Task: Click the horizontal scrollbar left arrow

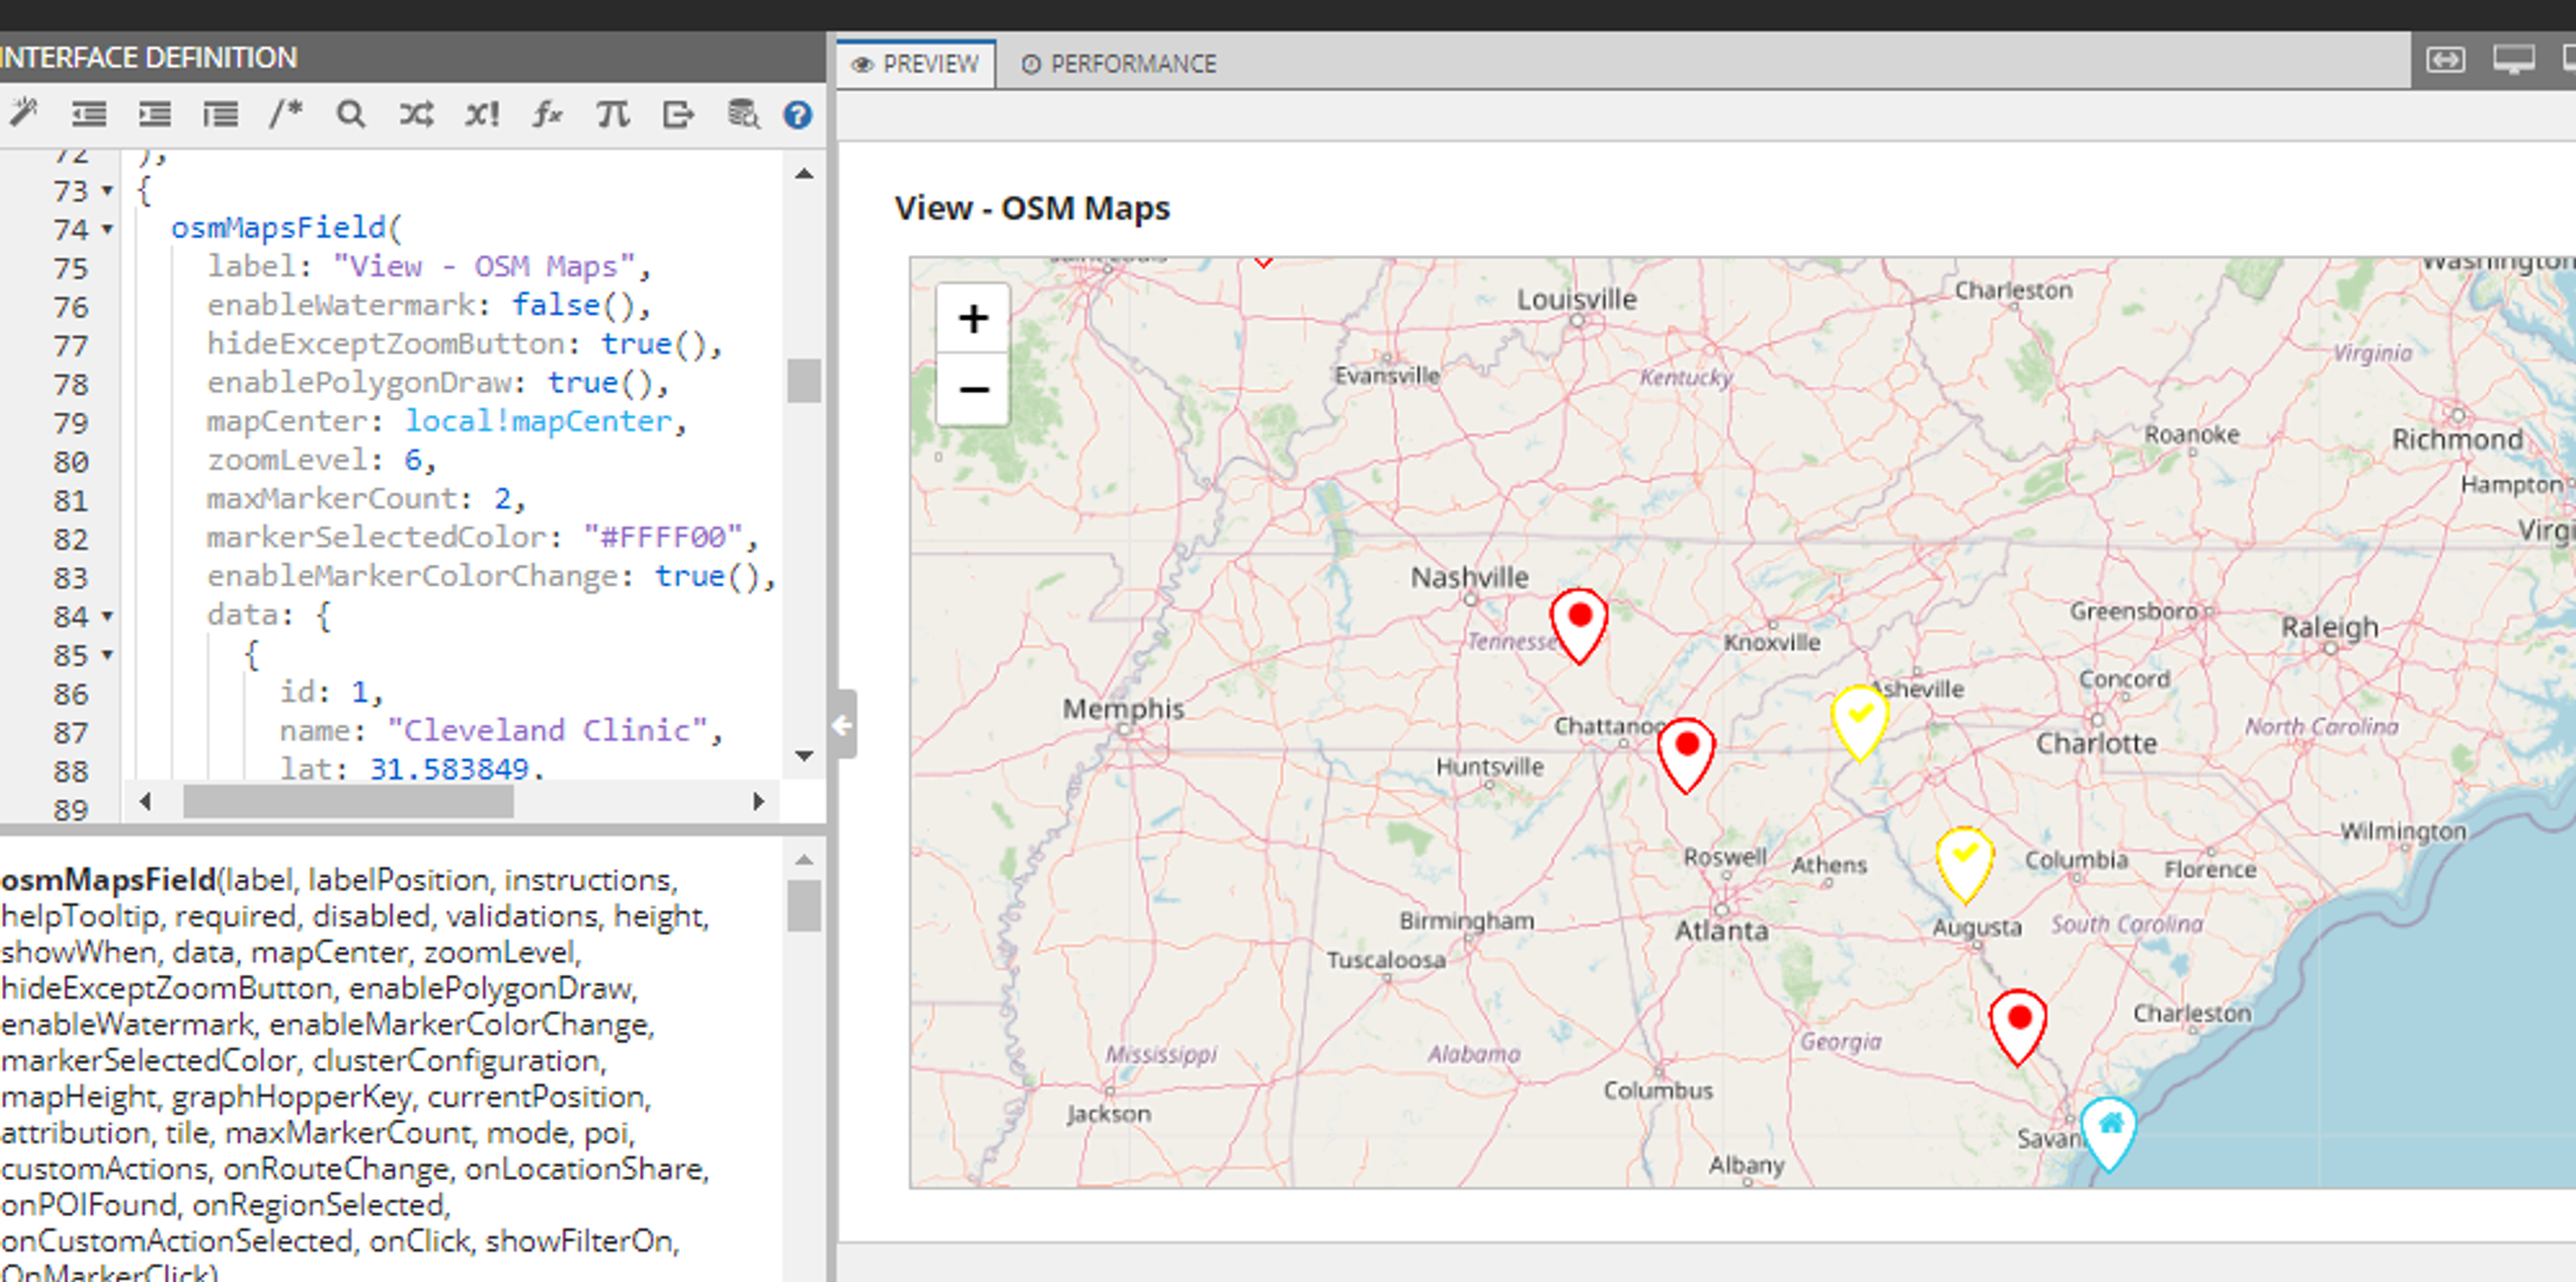Action: [145, 801]
